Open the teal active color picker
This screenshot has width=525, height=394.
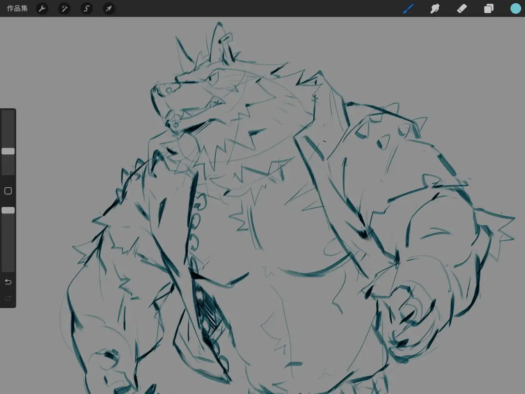pyautogui.click(x=515, y=8)
